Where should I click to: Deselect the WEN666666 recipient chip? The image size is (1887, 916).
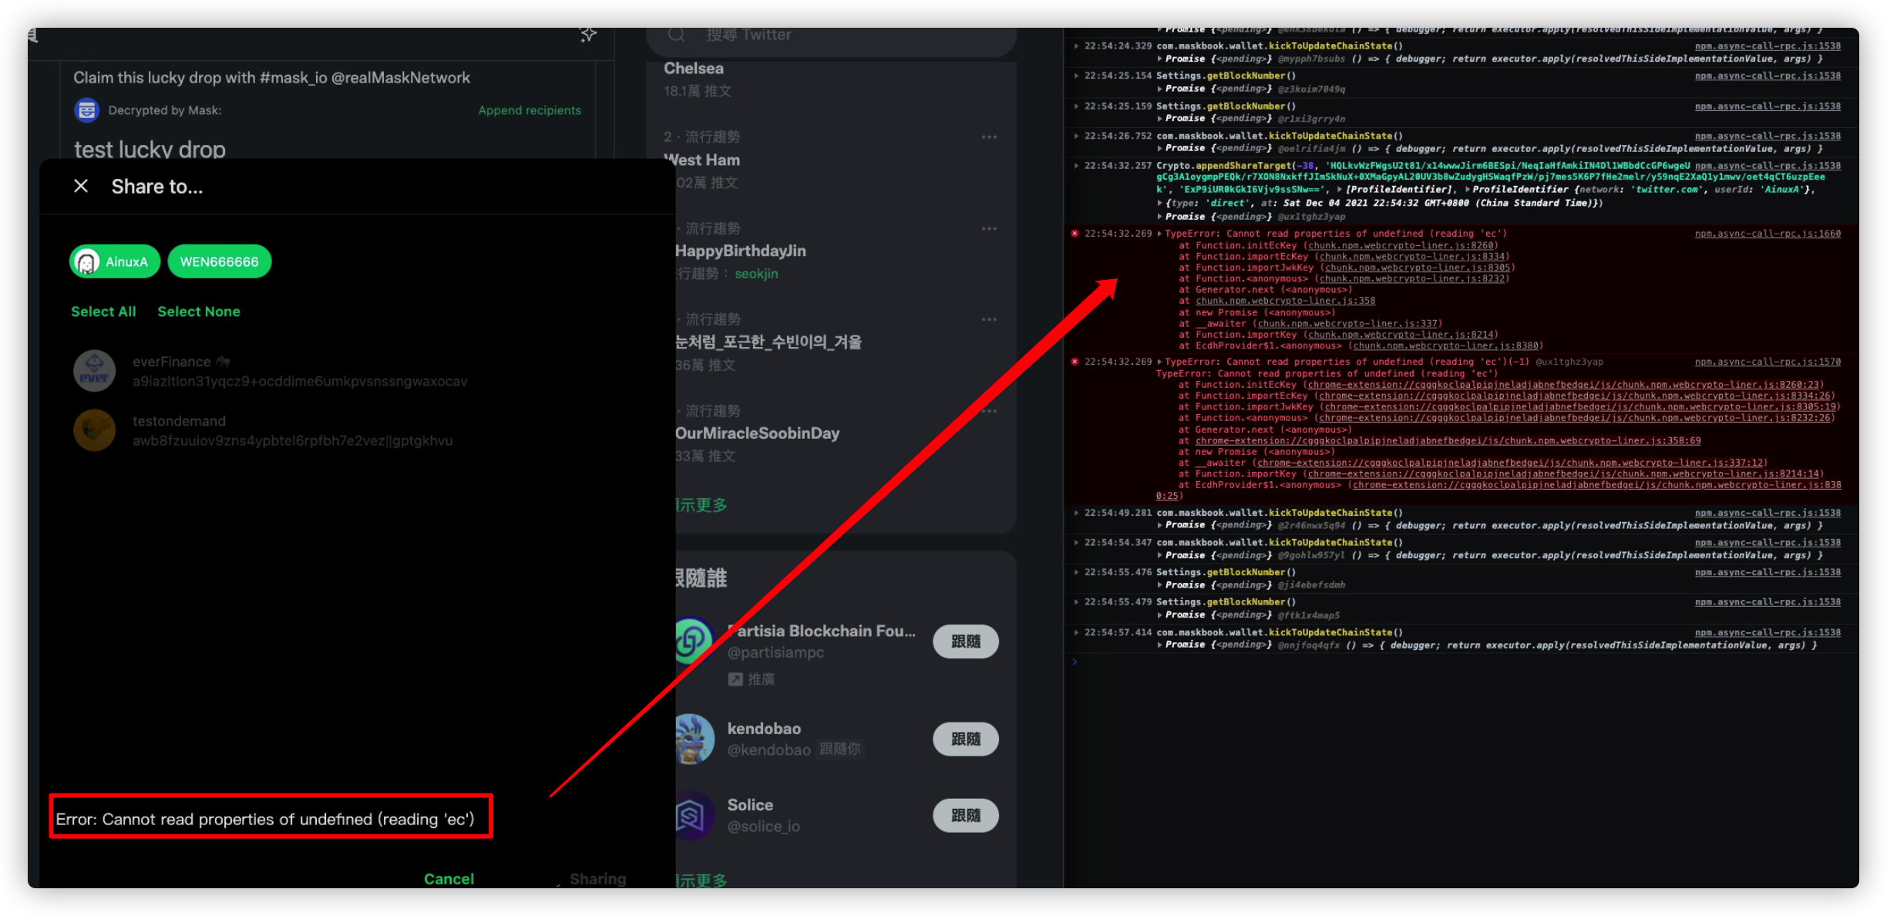219,261
